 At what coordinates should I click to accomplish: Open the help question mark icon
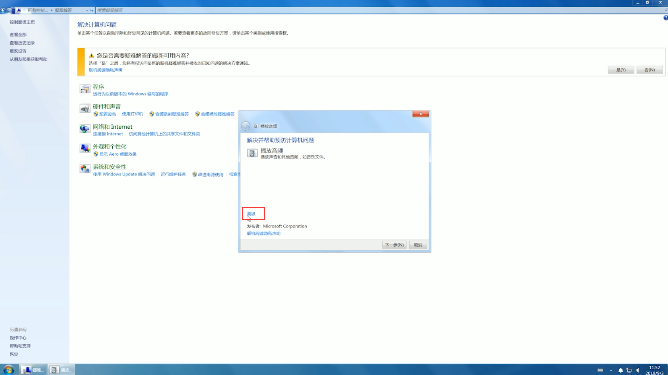click(666, 18)
